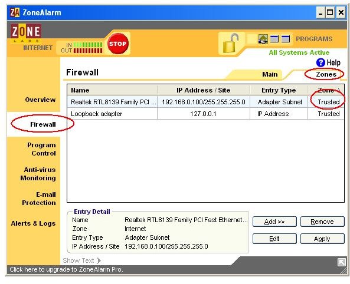The width and height of the screenshot is (350, 284).
Task: Select the Realtek RTL8139 Family PCI row
Action: (205, 102)
